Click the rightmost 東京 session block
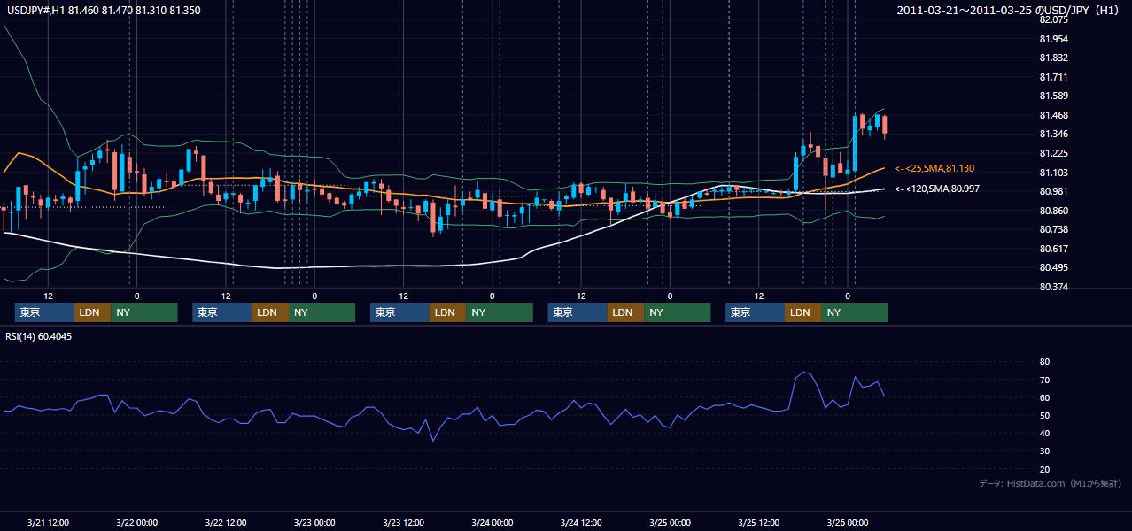This screenshot has width=1132, height=531. 755,312
